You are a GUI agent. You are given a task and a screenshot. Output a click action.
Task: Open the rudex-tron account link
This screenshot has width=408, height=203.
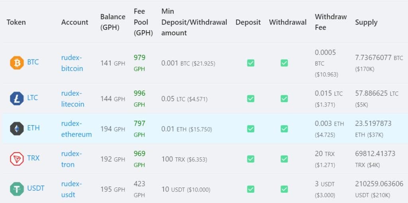[71, 159]
